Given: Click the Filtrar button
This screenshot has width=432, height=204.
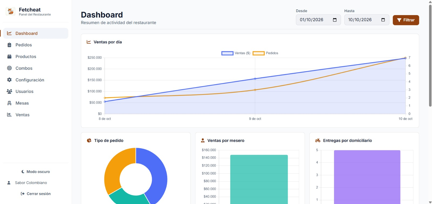Looking at the screenshot, I should click(x=406, y=20).
